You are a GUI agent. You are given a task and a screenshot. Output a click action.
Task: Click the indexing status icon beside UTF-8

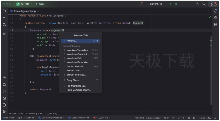(189, 118)
